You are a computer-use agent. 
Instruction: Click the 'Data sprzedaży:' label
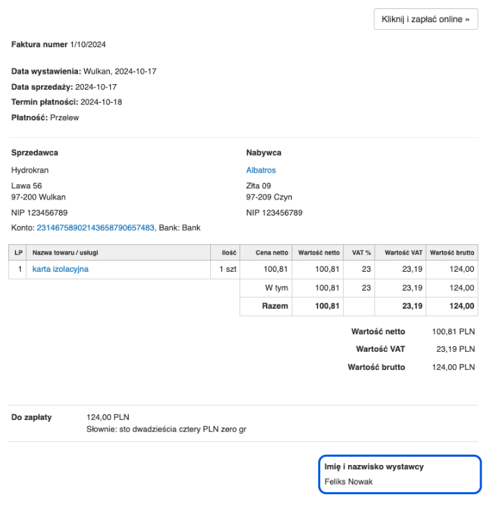(x=42, y=87)
